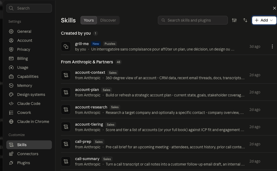Open Memory settings

coord(29,85)
